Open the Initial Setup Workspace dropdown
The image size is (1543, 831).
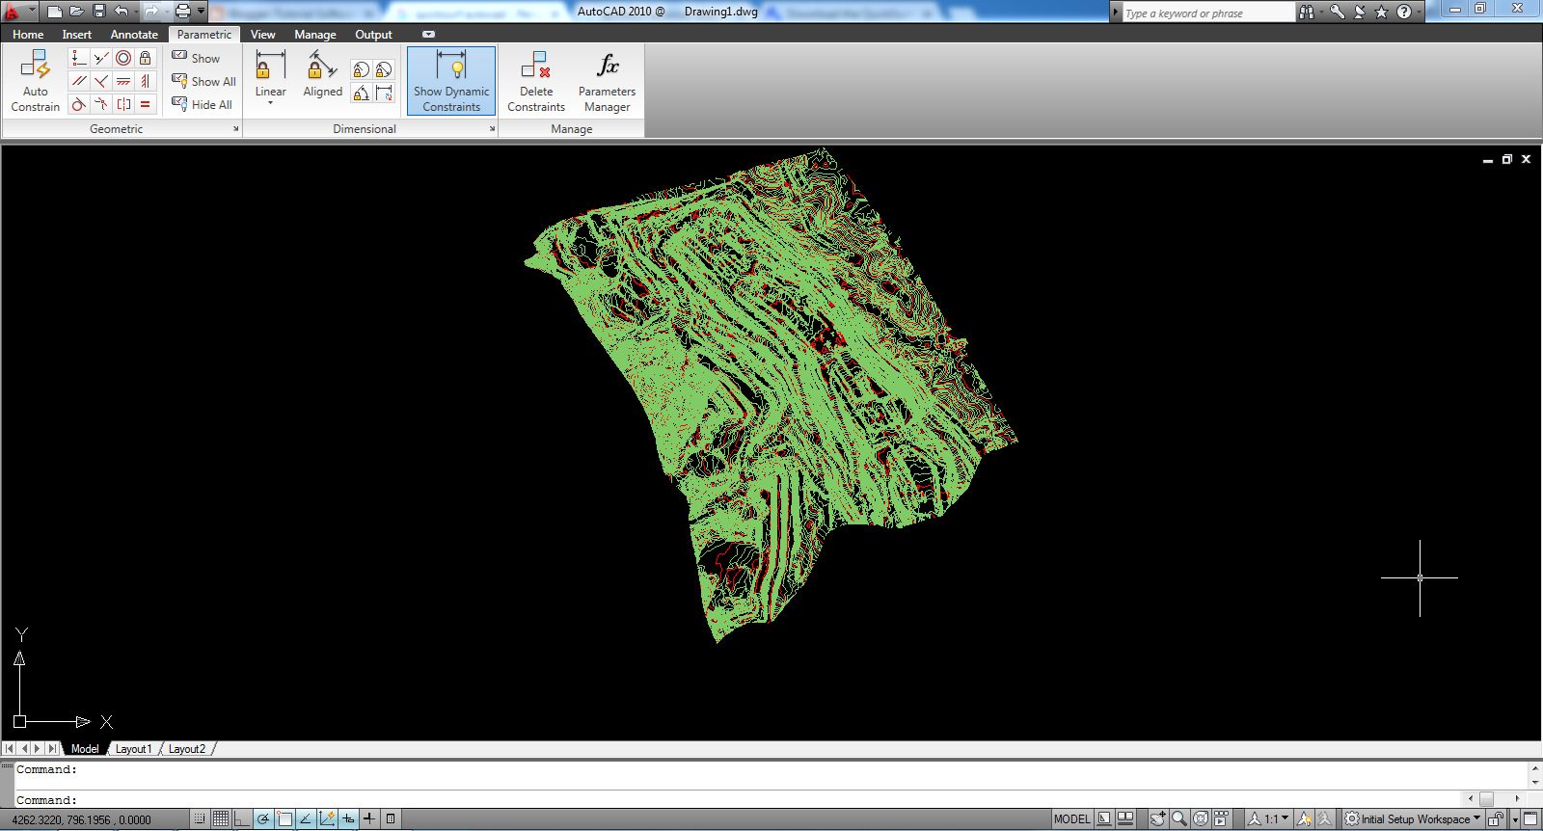pyautogui.click(x=1413, y=819)
